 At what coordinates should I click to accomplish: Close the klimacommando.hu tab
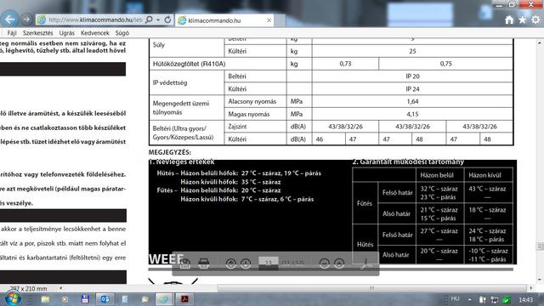269,20
